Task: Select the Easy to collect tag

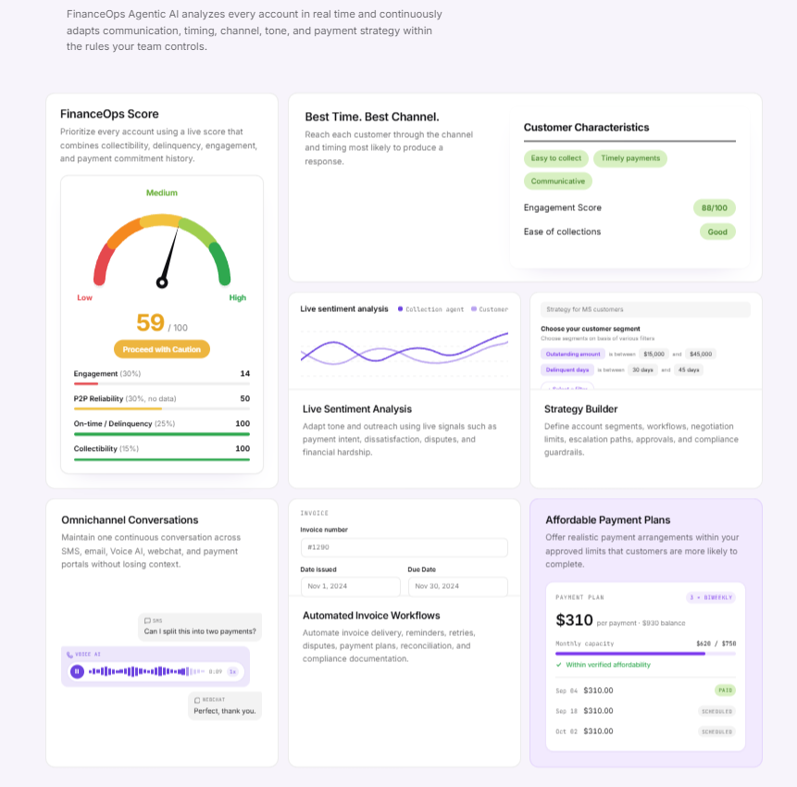Action: click(x=556, y=158)
